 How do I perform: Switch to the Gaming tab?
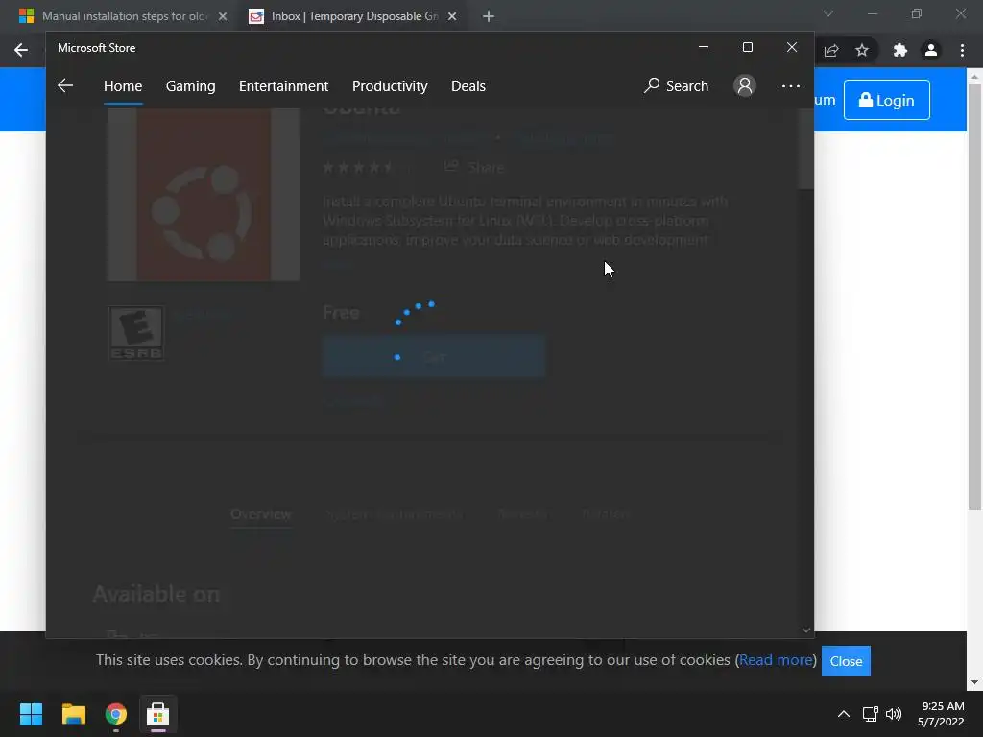[x=191, y=85]
